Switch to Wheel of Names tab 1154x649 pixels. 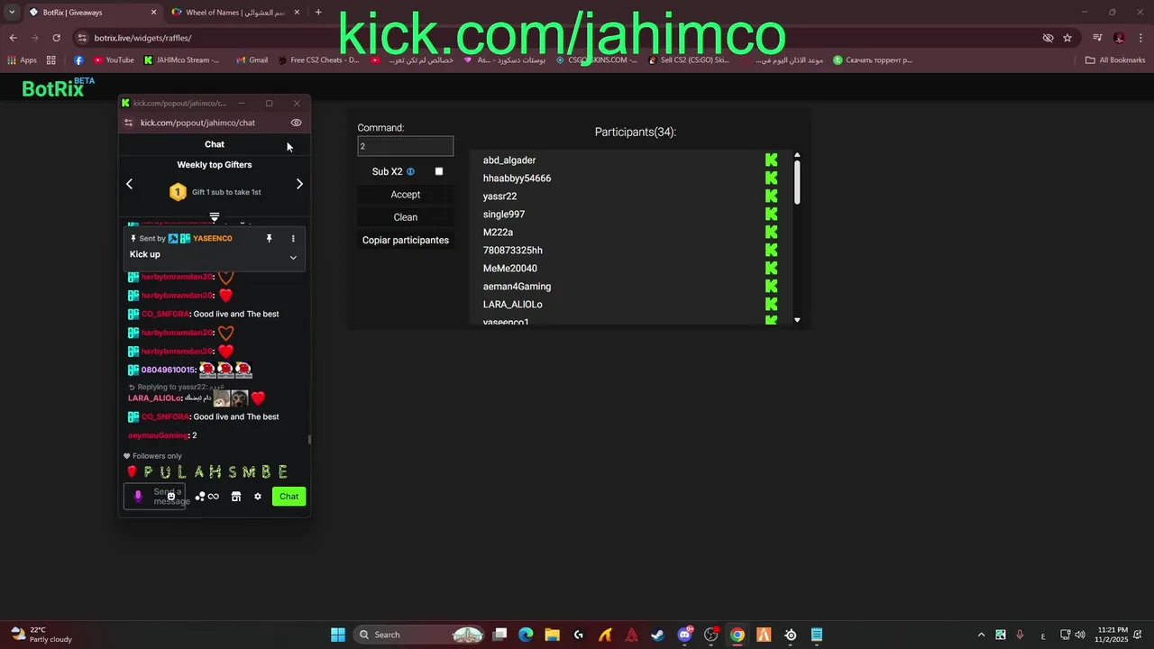click(x=236, y=13)
